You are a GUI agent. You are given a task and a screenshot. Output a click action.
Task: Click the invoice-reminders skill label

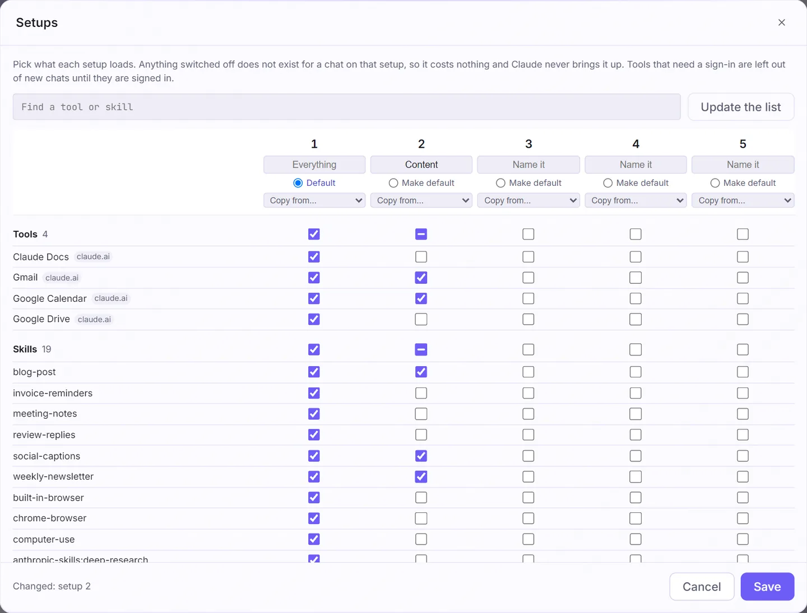pyautogui.click(x=53, y=393)
